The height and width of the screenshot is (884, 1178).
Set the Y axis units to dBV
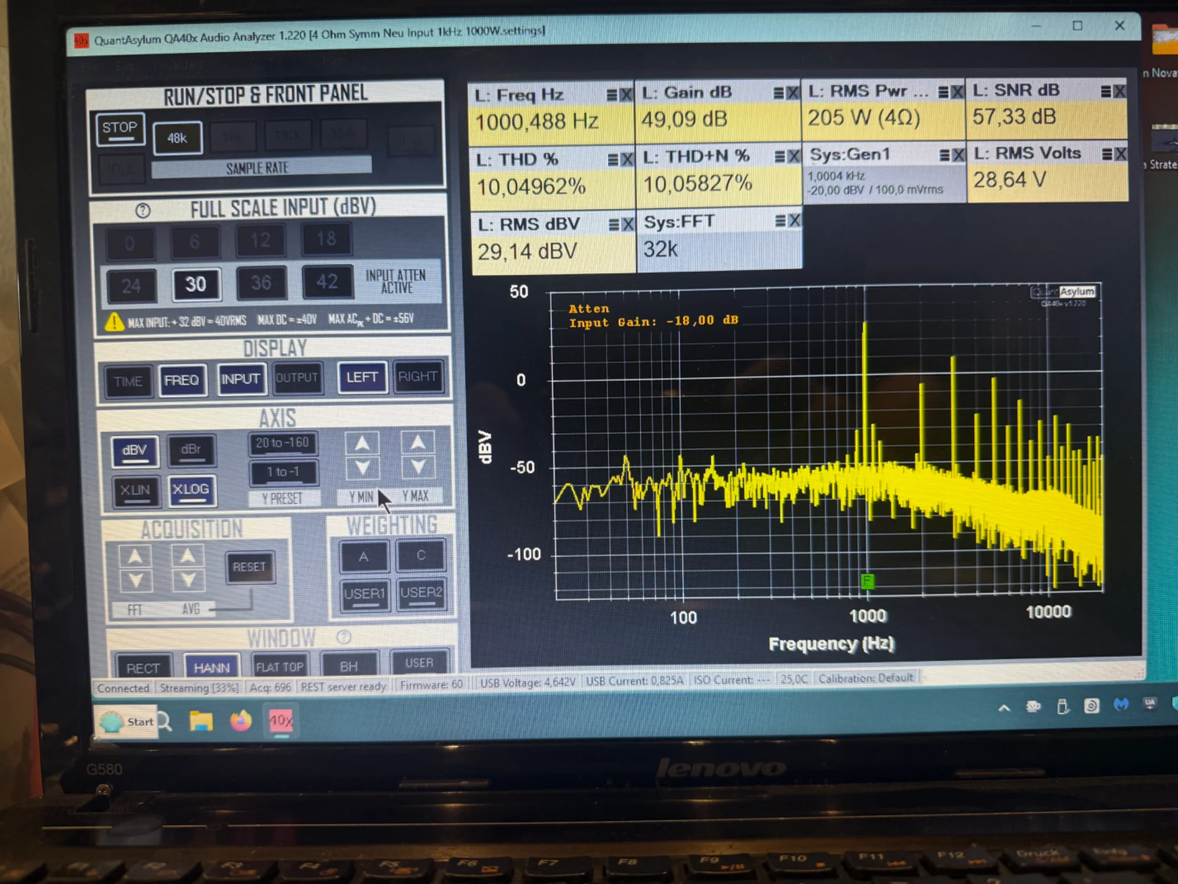coord(135,451)
